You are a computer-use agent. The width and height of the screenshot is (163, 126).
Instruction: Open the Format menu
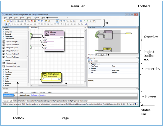click(36, 18)
